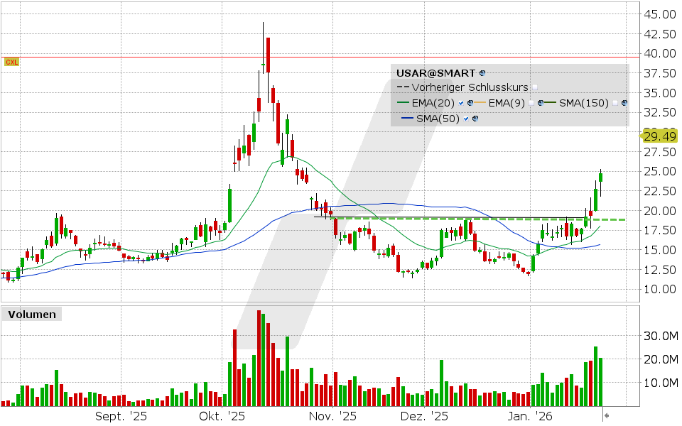Screen dimensions: 682x426
Task: Open the SMA(150) indicator settings icon
Action: click(x=623, y=102)
